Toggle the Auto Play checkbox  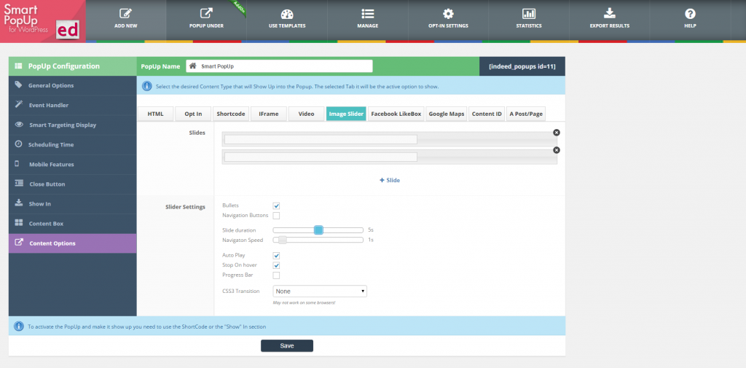(276, 256)
